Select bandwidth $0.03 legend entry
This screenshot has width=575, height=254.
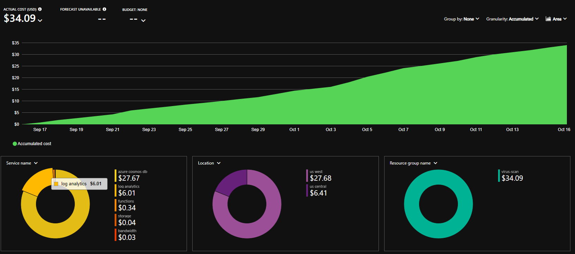[x=126, y=235]
